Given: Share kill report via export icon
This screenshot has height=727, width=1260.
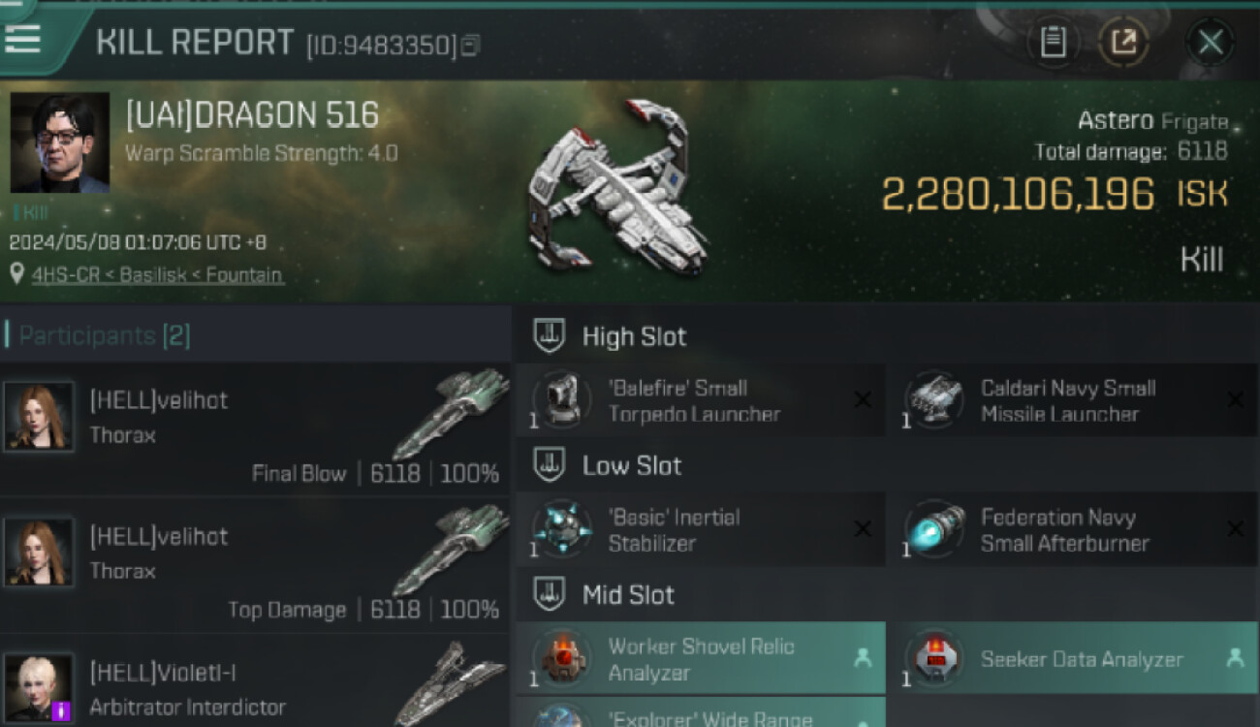Looking at the screenshot, I should click(x=1123, y=43).
